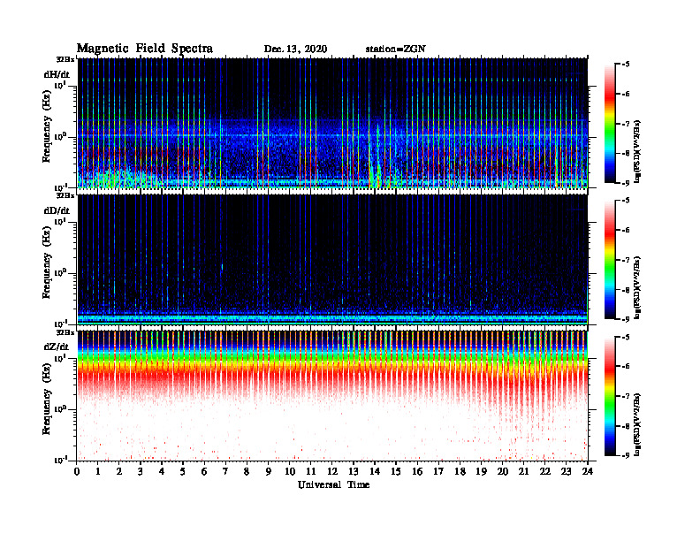Click hour tick label "3" on time axis
The height and width of the screenshot is (541, 700).
(141, 472)
